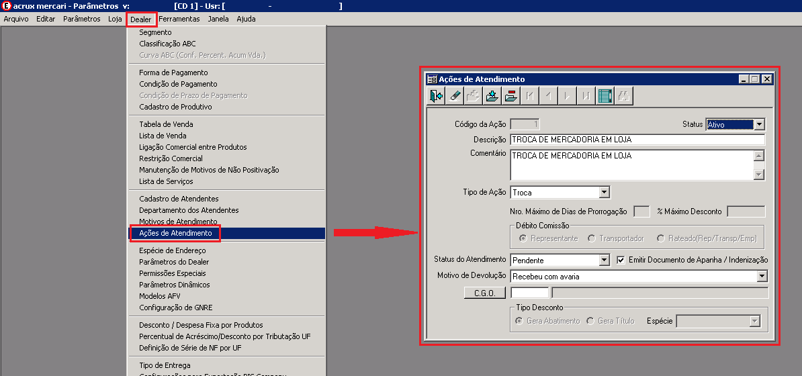Select the Rateado(Rep/Transp/Emp) radio option

pos(660,238)
